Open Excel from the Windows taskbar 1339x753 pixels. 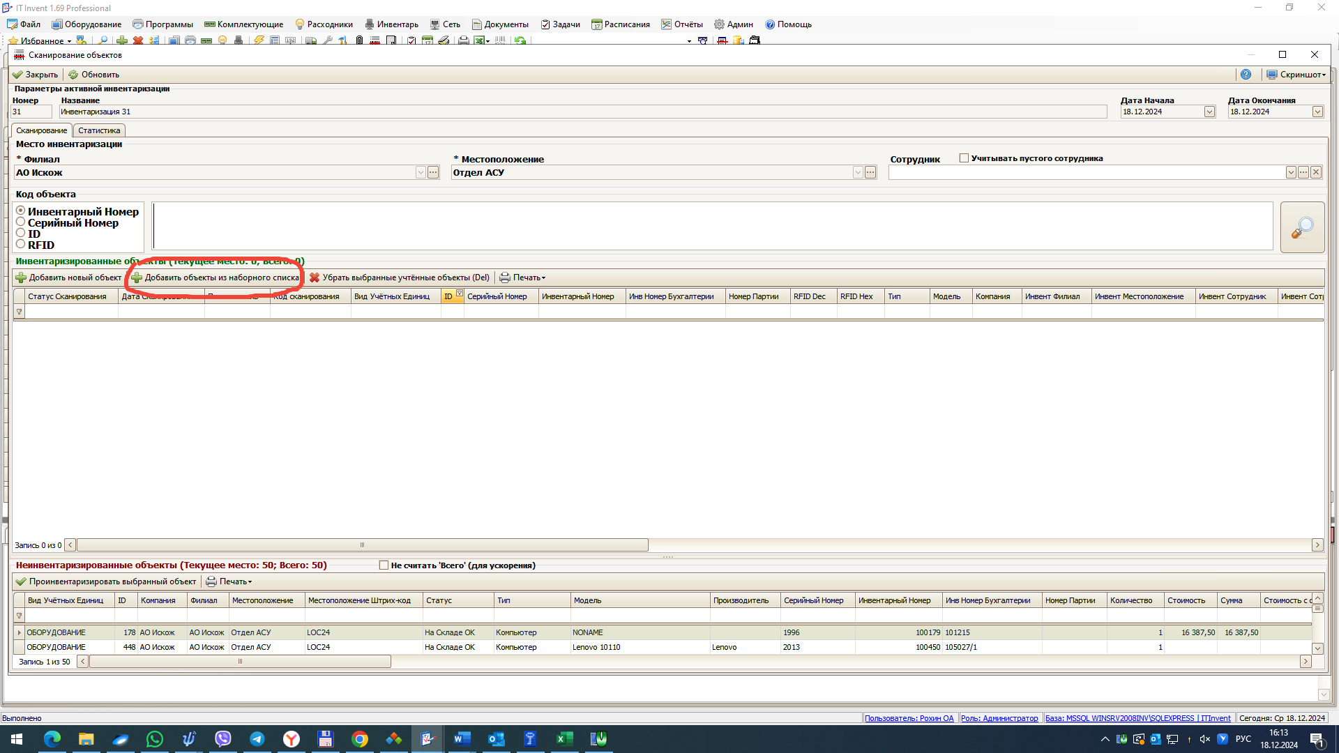tap(564, 738)
